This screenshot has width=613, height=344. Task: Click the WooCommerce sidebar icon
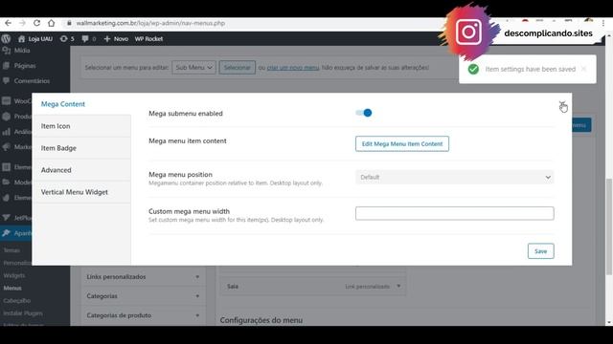(x=7, y=101)
